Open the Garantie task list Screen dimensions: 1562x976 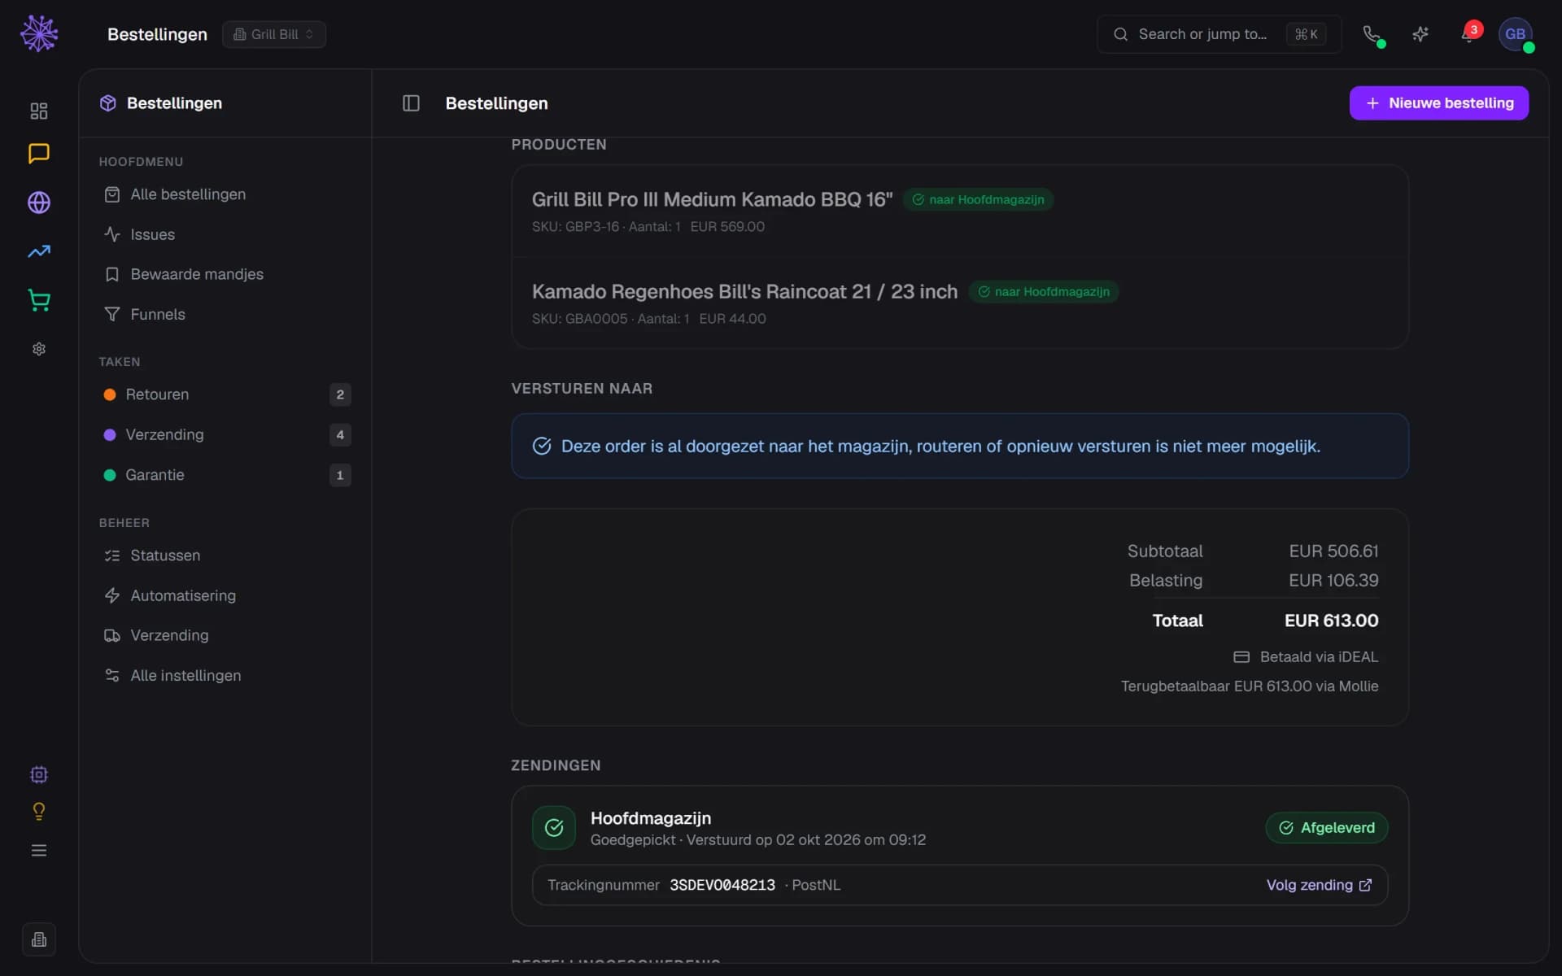pos(225,475)
